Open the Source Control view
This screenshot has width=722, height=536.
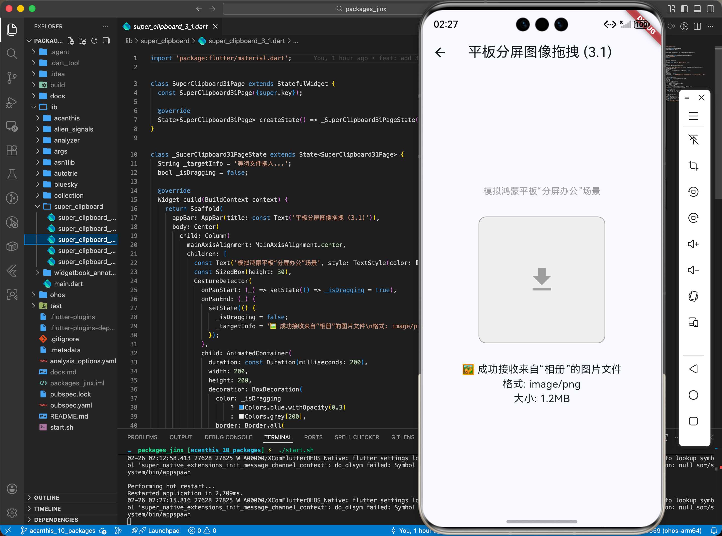tap(12, 77)
